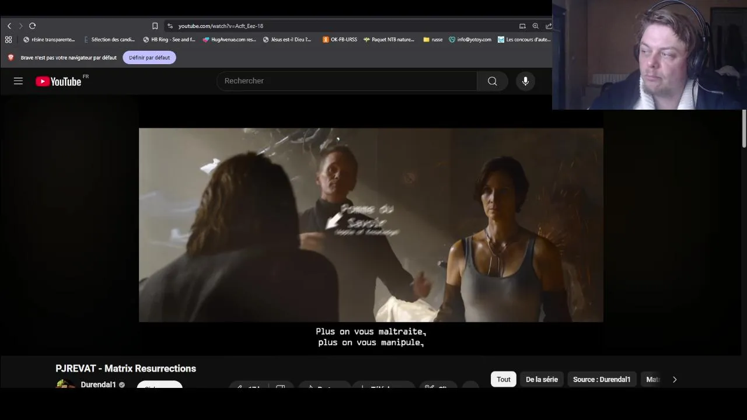Open the 'HugAvenue.com res...' bookmark
This screenshot has height=420, width=747.
coord(229,40)
